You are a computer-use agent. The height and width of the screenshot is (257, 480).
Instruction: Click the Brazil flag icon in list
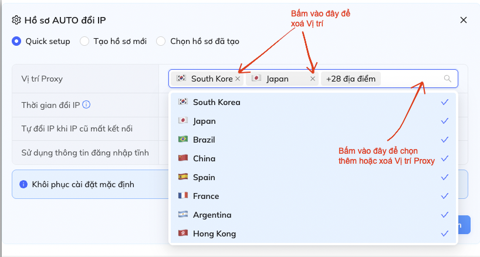coord(182,140)
